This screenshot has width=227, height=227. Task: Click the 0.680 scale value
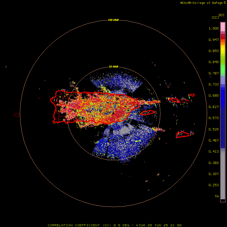pos(214,96)
